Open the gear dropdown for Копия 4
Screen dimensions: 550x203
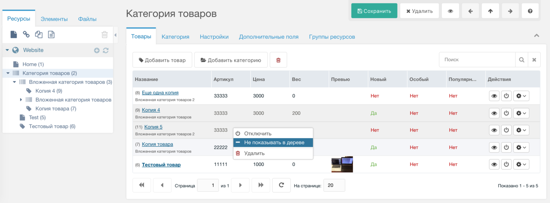point(521,114)
